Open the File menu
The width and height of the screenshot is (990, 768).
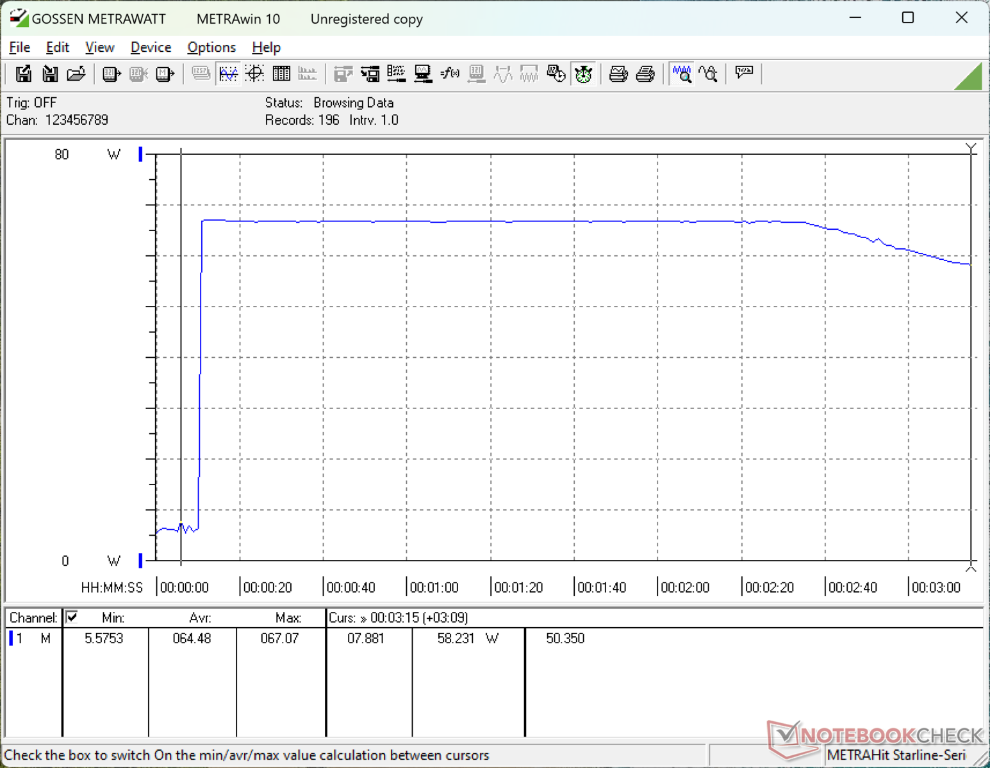pos(20,47)
